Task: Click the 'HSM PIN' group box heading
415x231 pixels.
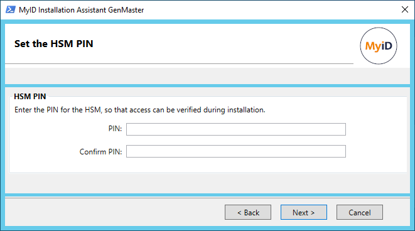Action: pos(30,97)
